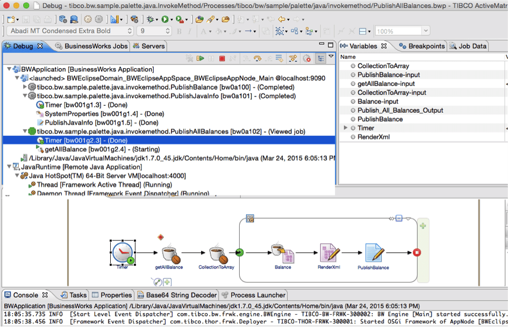Screen dimensions: 508x327
Task: Click the connector tool icon below getAllBalance
Action: (158, 282)
